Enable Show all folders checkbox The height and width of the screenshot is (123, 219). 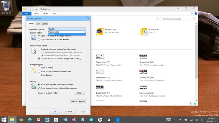pyautogui.click(x=39, y=68)
